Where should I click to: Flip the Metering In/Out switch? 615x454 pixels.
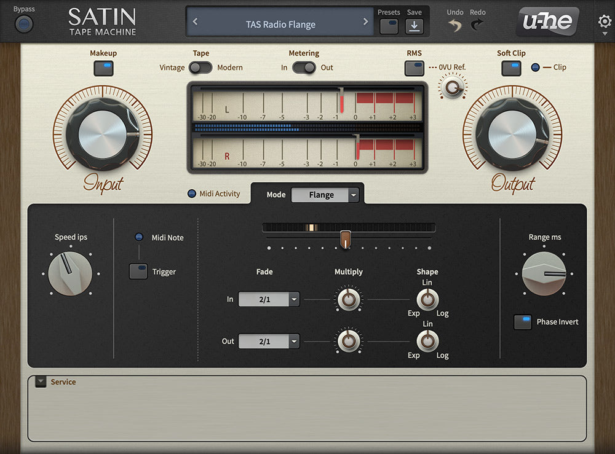[304, 68]
